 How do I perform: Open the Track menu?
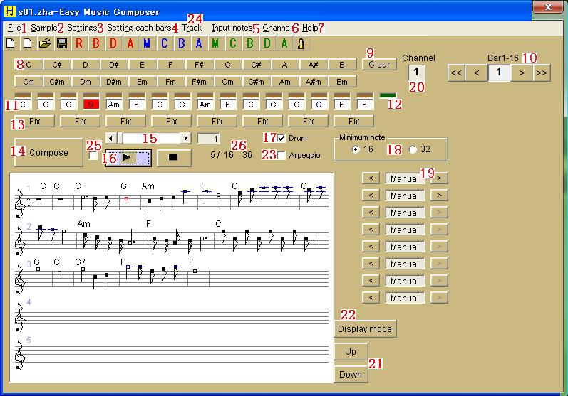[x=192, y=28]
